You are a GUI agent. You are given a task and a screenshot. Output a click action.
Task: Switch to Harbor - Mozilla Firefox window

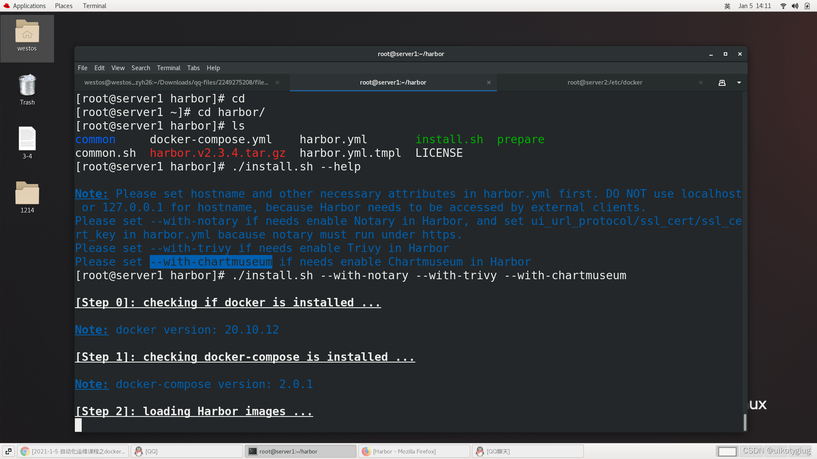pos(414,451)
